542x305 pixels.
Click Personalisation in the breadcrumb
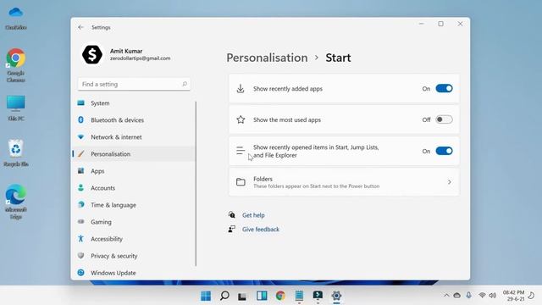click(267, 58)
